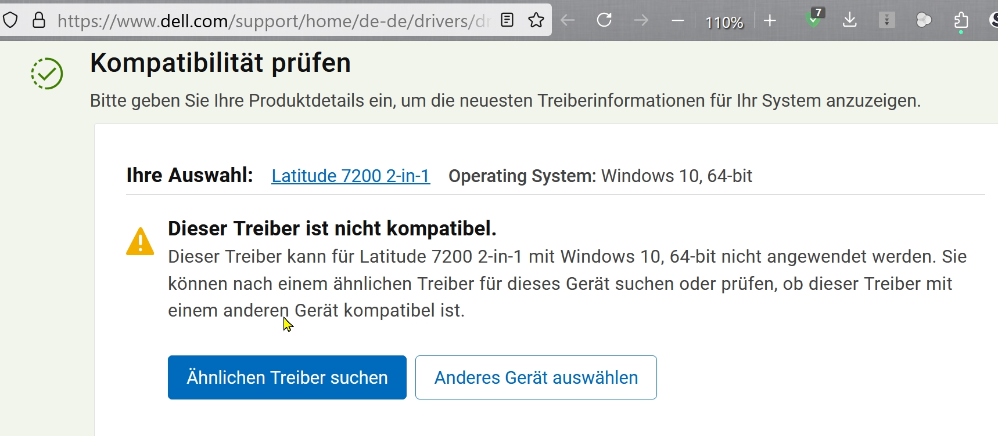Zoom out with the minus button

pos(677,21)
